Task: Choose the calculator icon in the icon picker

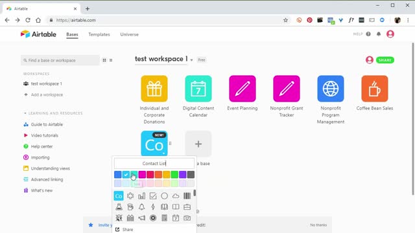Action: 164,218
